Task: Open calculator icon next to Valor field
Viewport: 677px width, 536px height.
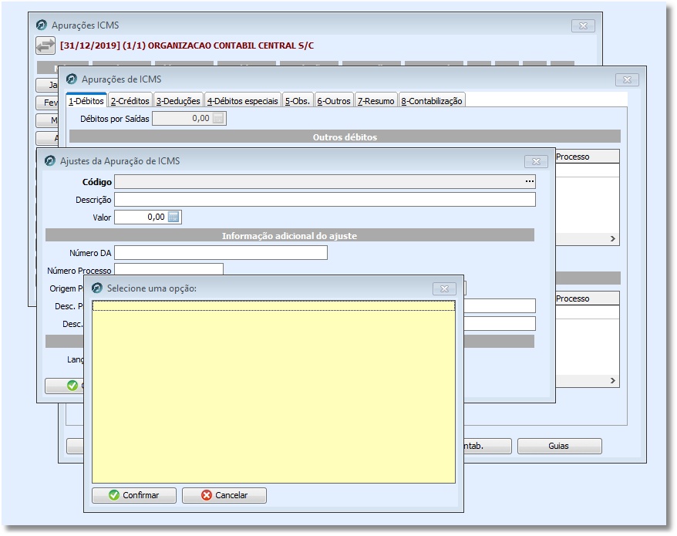Action: pyautogui.click(x=173, y=217)
